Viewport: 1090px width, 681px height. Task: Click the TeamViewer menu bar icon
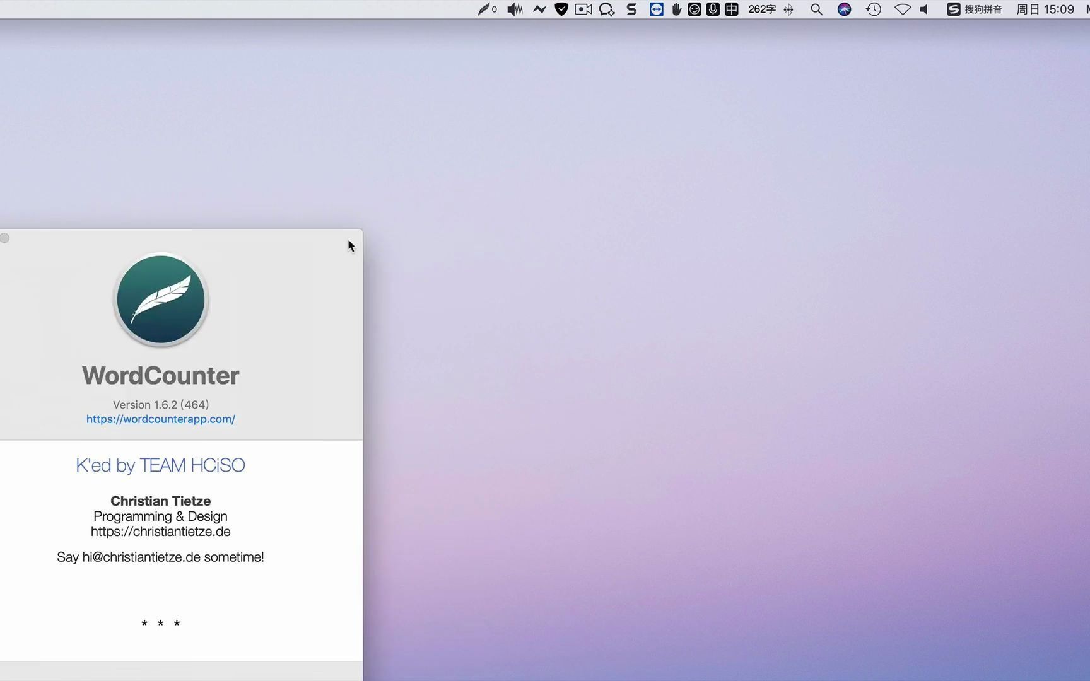point(657,9)
